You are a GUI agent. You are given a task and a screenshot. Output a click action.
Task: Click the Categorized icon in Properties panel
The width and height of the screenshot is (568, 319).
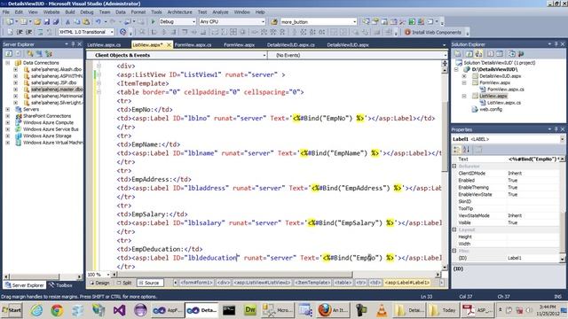click(x=457, y=149)
